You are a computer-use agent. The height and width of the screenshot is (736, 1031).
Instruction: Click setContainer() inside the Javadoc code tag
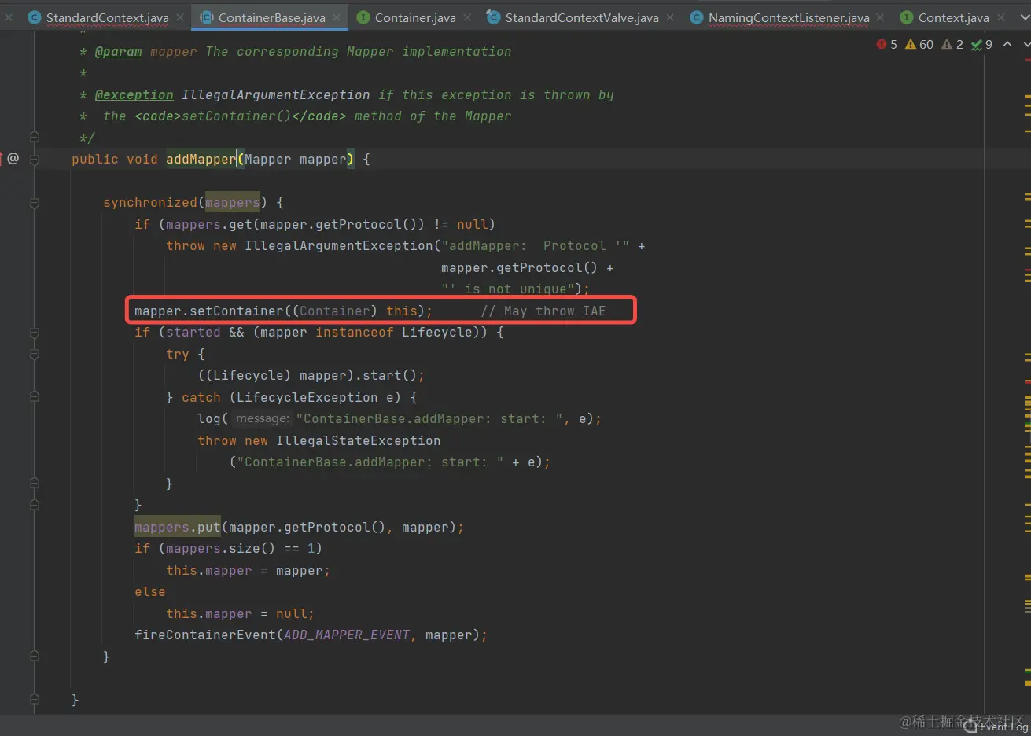pyautogui.click(x=237, y=116)
